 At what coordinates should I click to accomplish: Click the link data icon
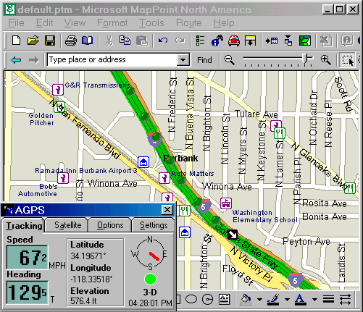[288, 41]
